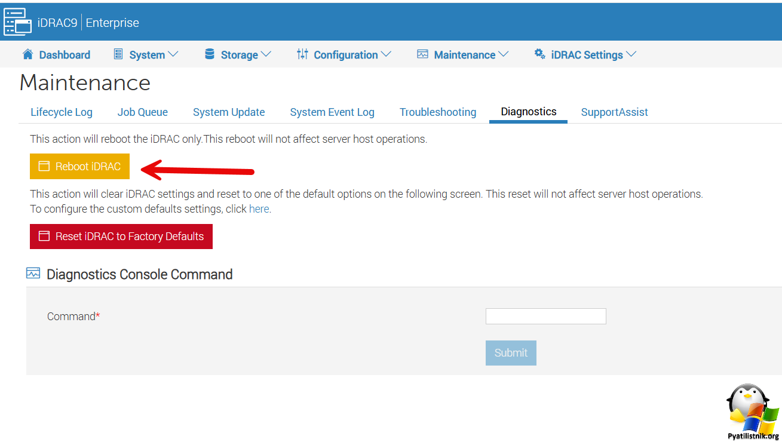Click the Storage database icon
The height and width of the screenshot is (442, 782).
(x=210, y=54)
